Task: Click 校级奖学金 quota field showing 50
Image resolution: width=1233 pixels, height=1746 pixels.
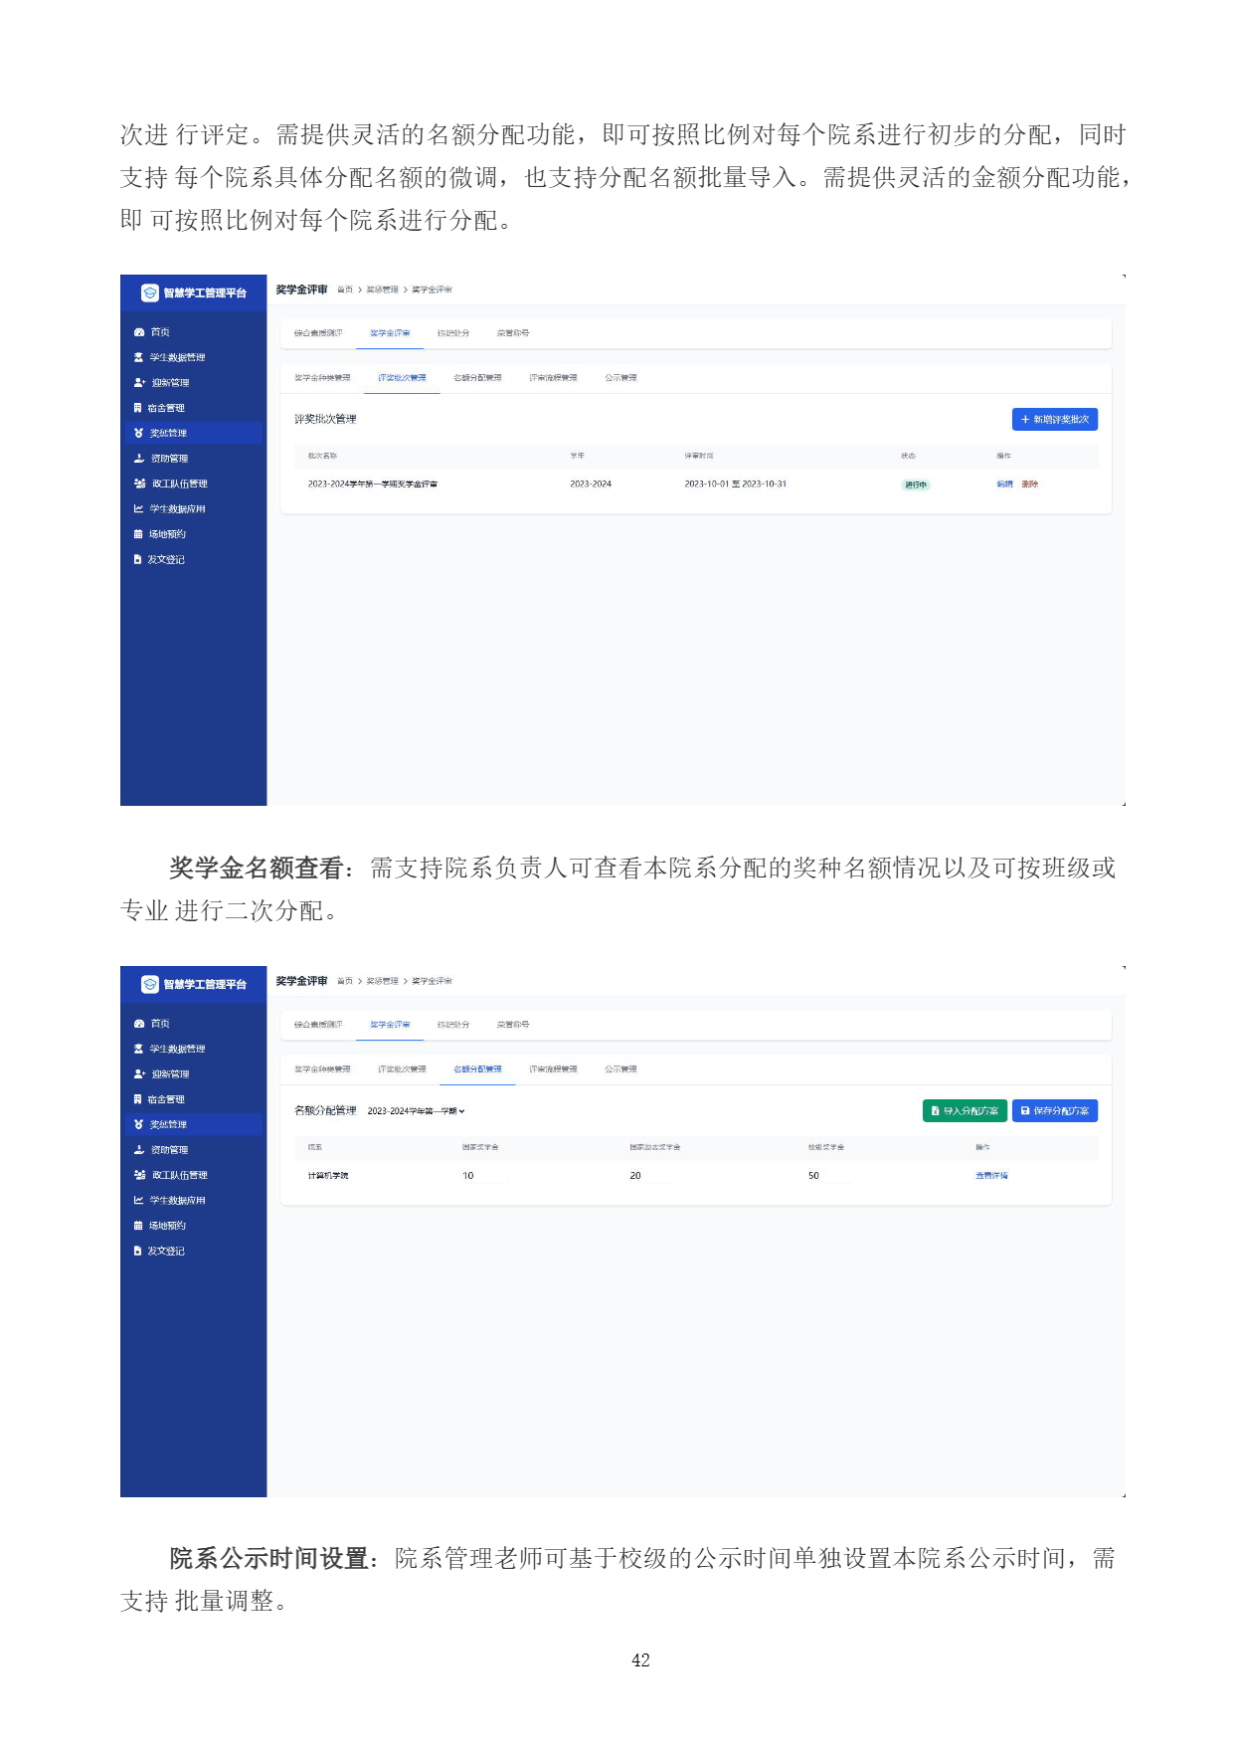Action: (x=830, y=1176)
